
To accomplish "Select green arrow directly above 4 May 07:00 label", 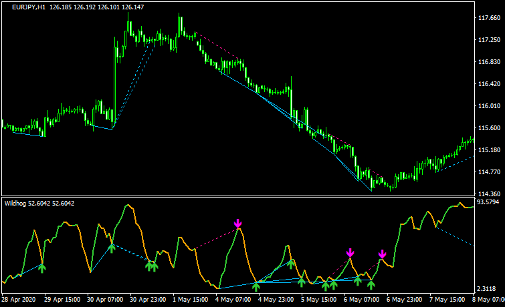I will tap(256, 286).
